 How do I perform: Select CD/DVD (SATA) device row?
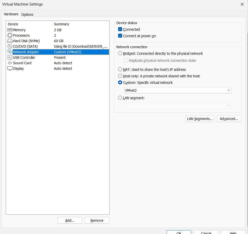[x=58, y=46]
